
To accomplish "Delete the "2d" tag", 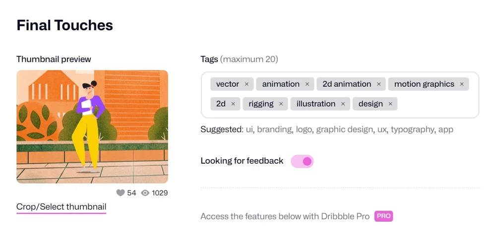I will [x=233, y=104].
